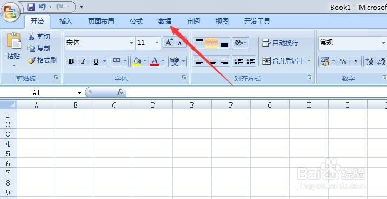Open the name box dropdown arrow
This screenshot has height=199, width=387.
[79, 93]
